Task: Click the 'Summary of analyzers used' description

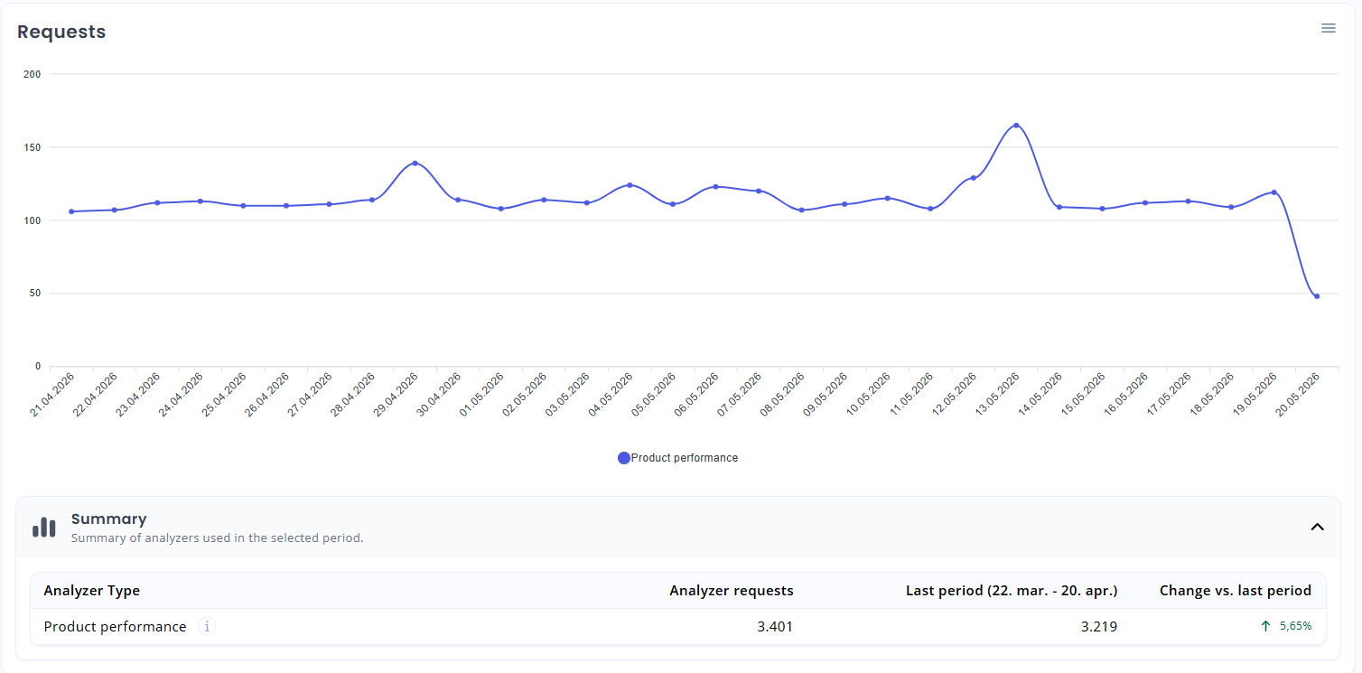Action: pos(217,537)
